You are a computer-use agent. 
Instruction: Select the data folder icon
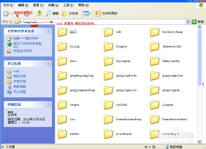click(62, 61)
